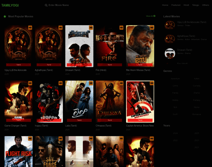Image resolution: width=212 pixels, height=167 pixels.
Task: Open Aghathiyaa round thumbnail in Latest Movies
Action: click(170, 39)
